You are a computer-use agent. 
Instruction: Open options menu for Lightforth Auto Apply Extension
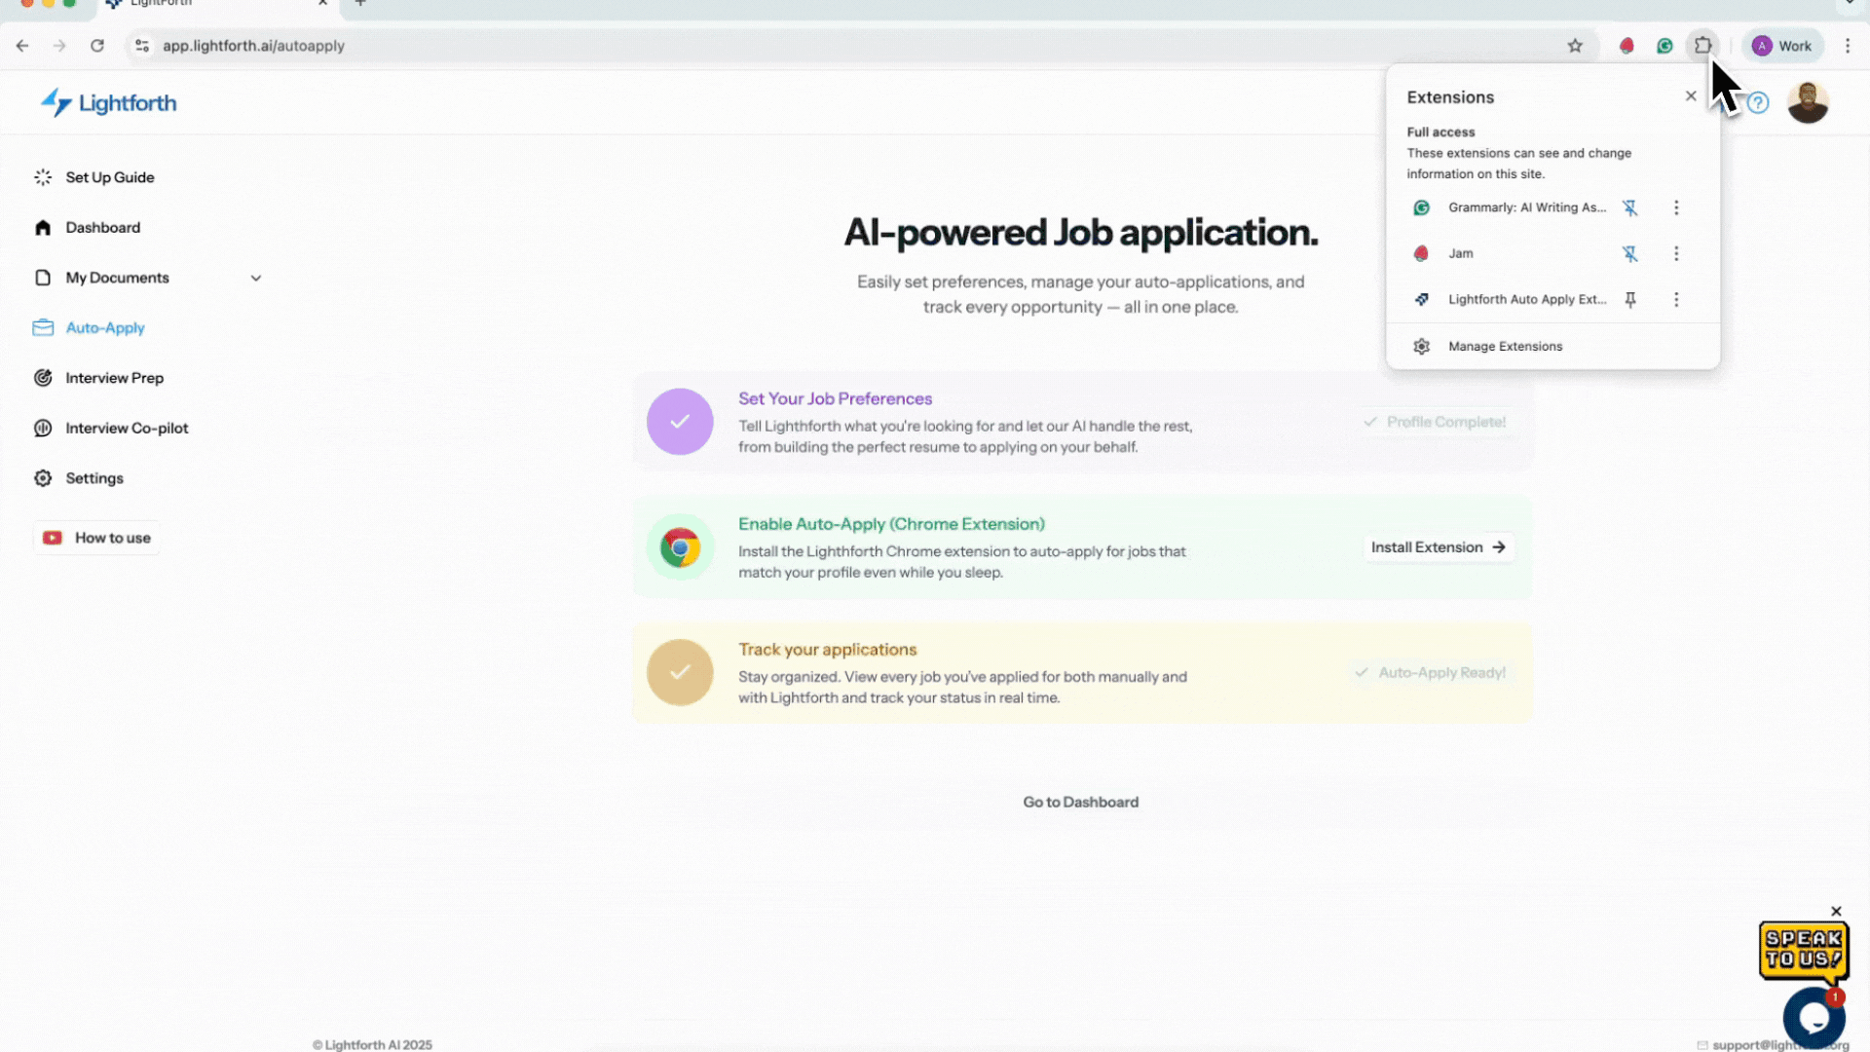1676,300
